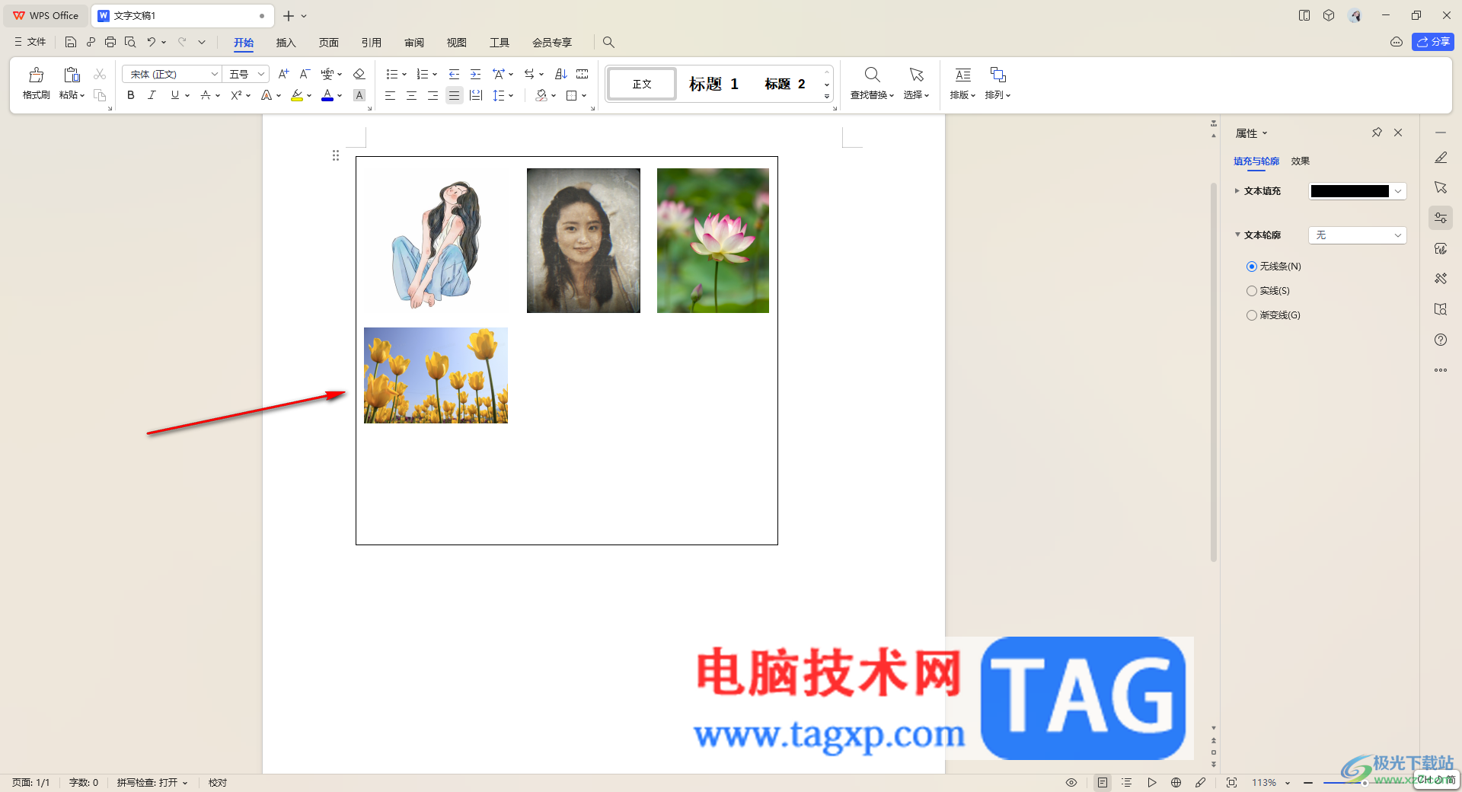1462x792 pixels.
Task: Toggle distributed alignment icon
Action: tap(476, 95)
